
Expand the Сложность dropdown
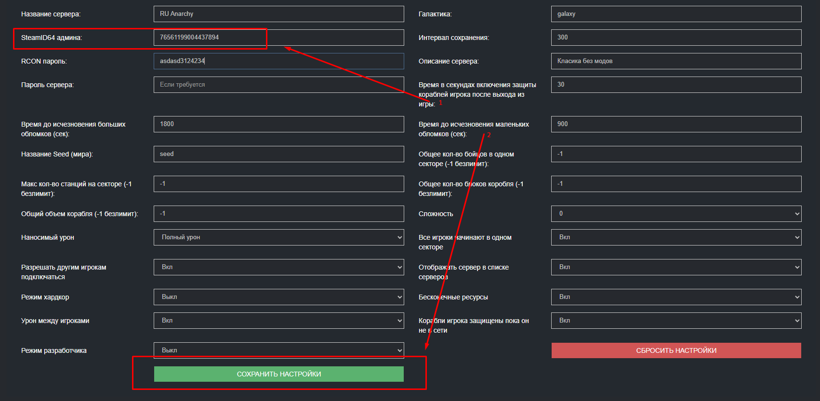pyautogui.click(x=676, y=214)
